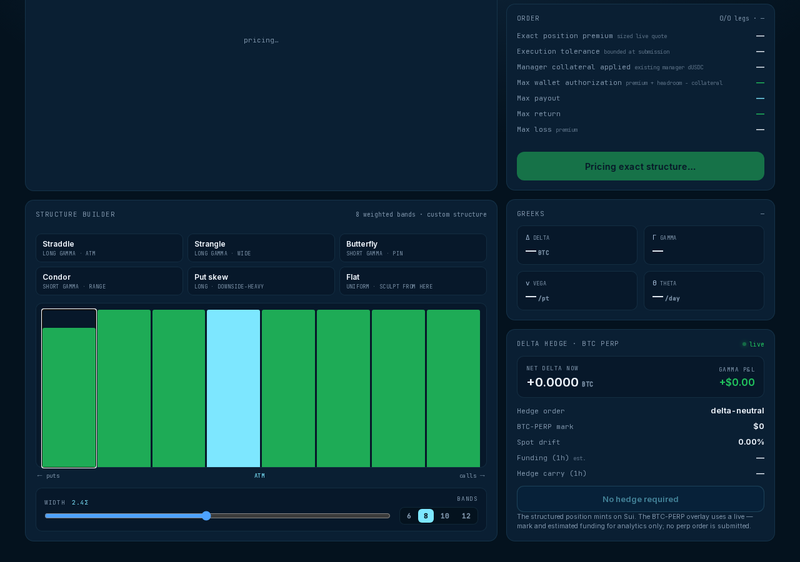Screen dimensions: 800x562
Task: Click the WIDTH 2.4Σ readout
Action: pyautogui.click(x=66, y=503)
